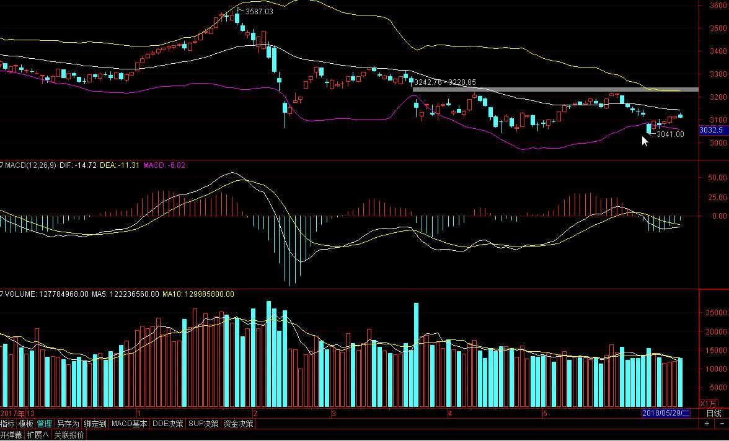Open the 指标 indicator tab
Screen dimensions: 729x441
tap(8, 424)
